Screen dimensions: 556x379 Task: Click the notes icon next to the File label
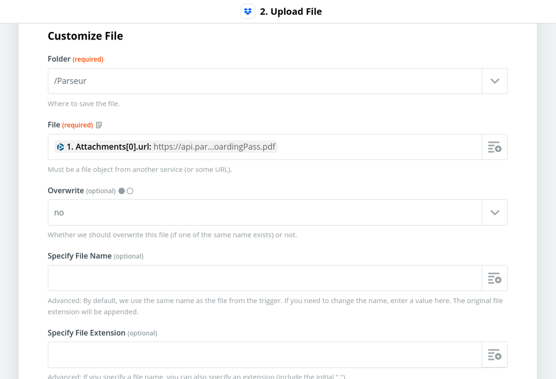pos(99,125)
